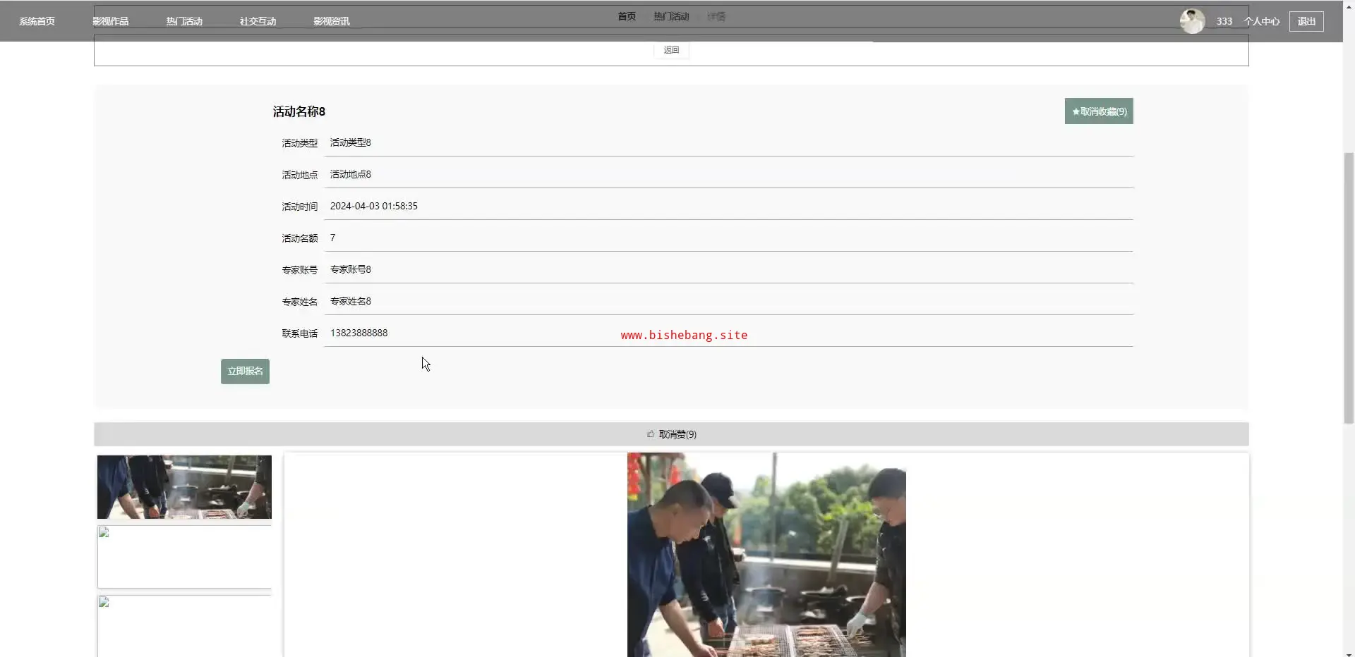Click the value 活动地点8
This screenshot has height=657, width=1355.
click(x=351, y=174)
